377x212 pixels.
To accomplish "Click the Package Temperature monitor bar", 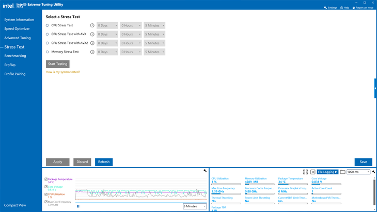I will click(293, 184).
